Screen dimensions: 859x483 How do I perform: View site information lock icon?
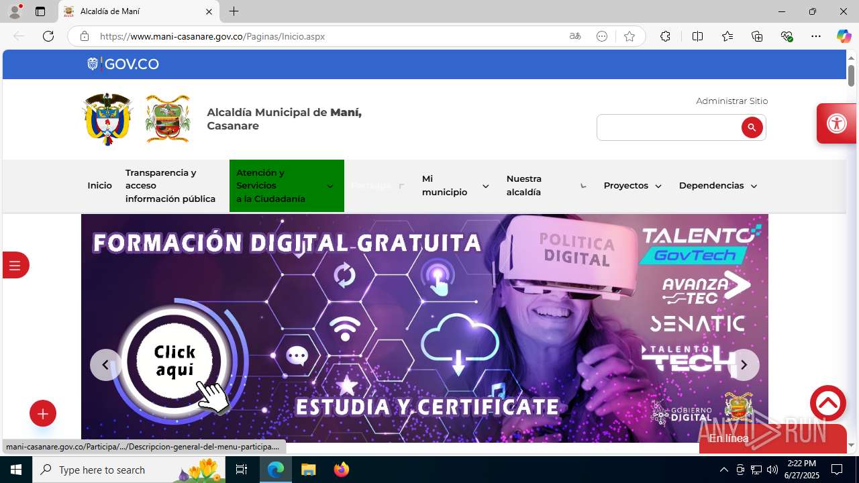point(85,36)
